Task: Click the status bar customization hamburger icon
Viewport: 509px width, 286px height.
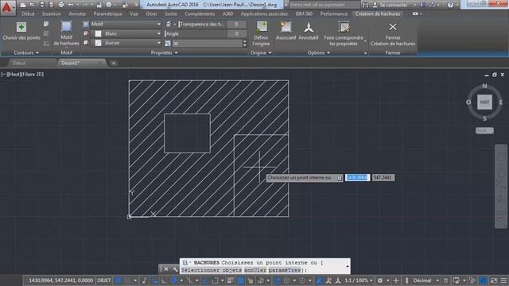Action: (503, 280)
